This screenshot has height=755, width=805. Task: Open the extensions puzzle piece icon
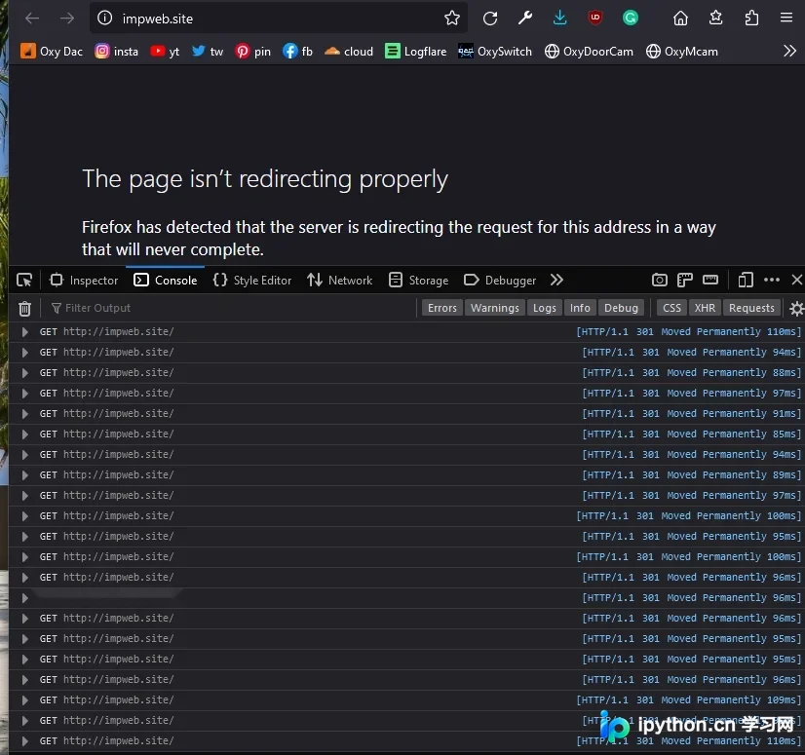tap(751, 19)
